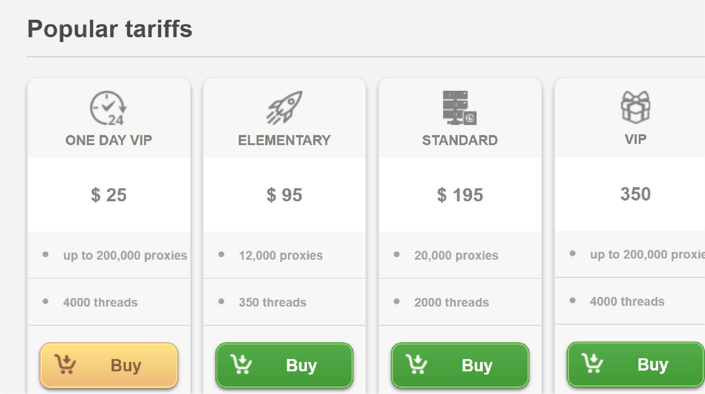This screenshot has width=705, height=394.
Task: Click the $ 25 price
Action: (x=109, y=195)
